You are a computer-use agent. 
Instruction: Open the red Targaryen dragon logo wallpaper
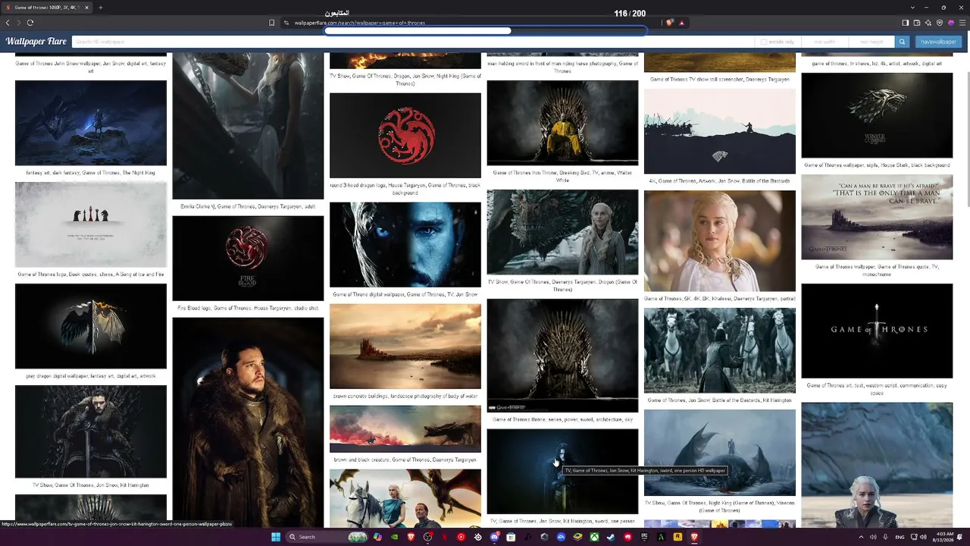pyautogui.click(x=405, y=135)
